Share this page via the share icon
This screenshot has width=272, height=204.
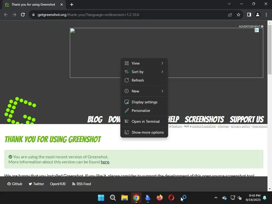tap(230, 15)
